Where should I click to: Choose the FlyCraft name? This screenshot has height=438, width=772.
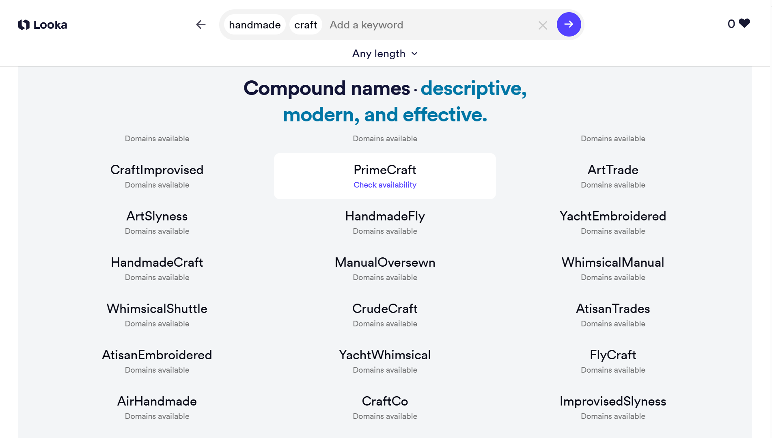(x=613, y=355)
